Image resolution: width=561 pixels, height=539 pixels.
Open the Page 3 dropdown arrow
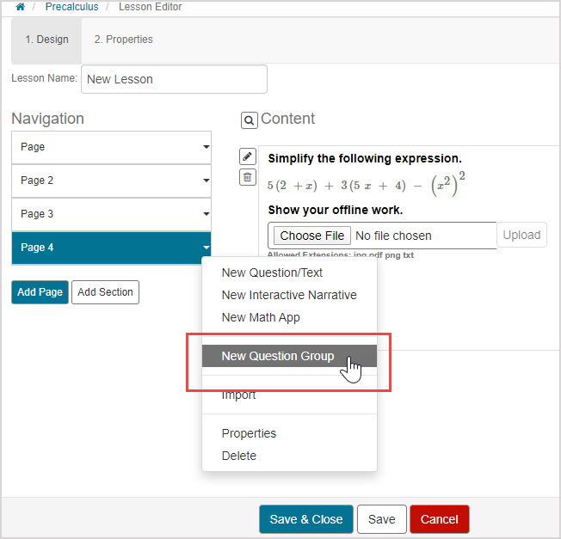click(206, 214)
